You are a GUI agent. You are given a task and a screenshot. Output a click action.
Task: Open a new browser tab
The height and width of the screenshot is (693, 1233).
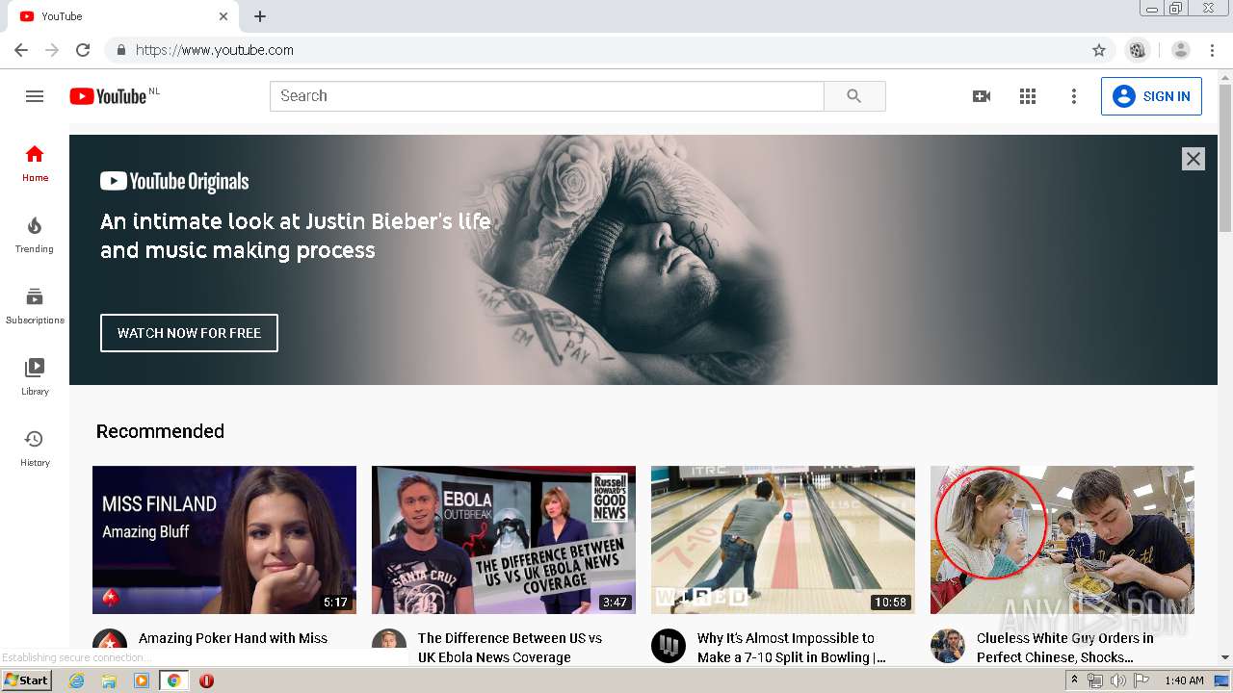click(260, 16)
